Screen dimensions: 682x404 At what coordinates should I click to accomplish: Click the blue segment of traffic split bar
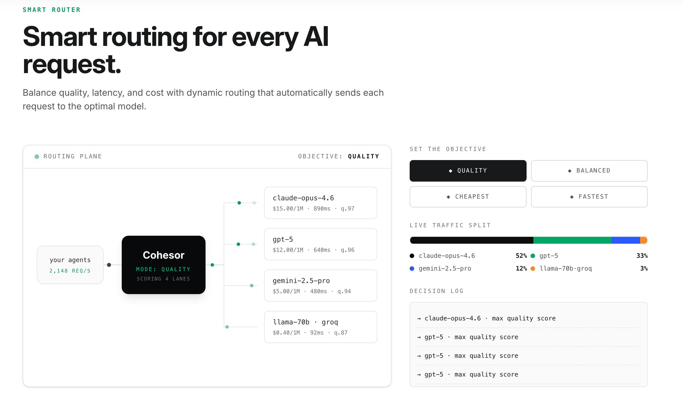(626, 240)
